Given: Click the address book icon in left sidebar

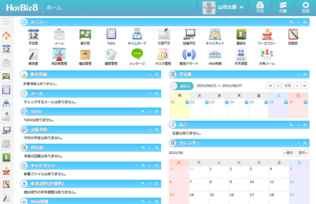Looking at the screenshot, I should (x=6, y=158).
